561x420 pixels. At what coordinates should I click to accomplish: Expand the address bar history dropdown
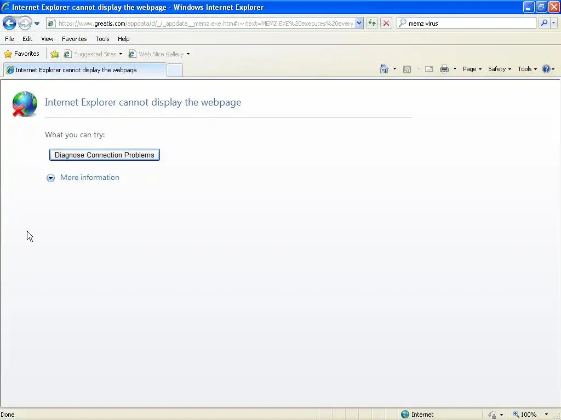click(x=359, y=24)
